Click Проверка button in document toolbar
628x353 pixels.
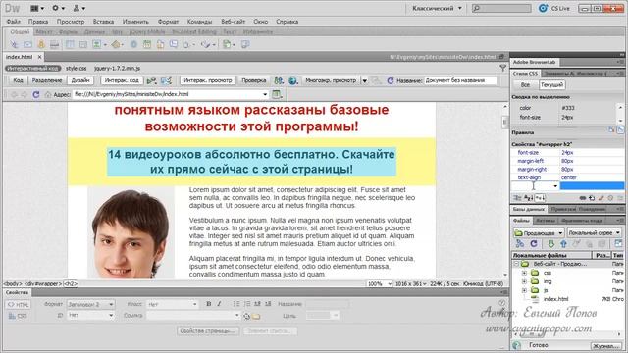tap(254, 80)
